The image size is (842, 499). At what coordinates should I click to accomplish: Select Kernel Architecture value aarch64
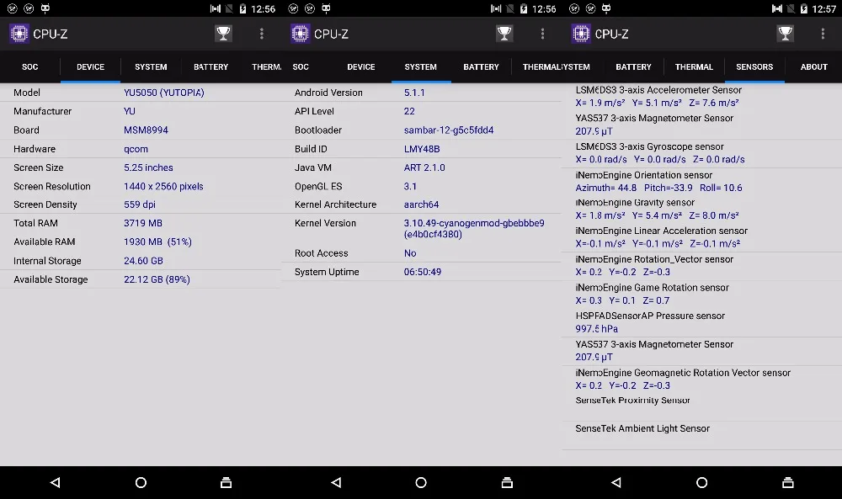point(421,204)
